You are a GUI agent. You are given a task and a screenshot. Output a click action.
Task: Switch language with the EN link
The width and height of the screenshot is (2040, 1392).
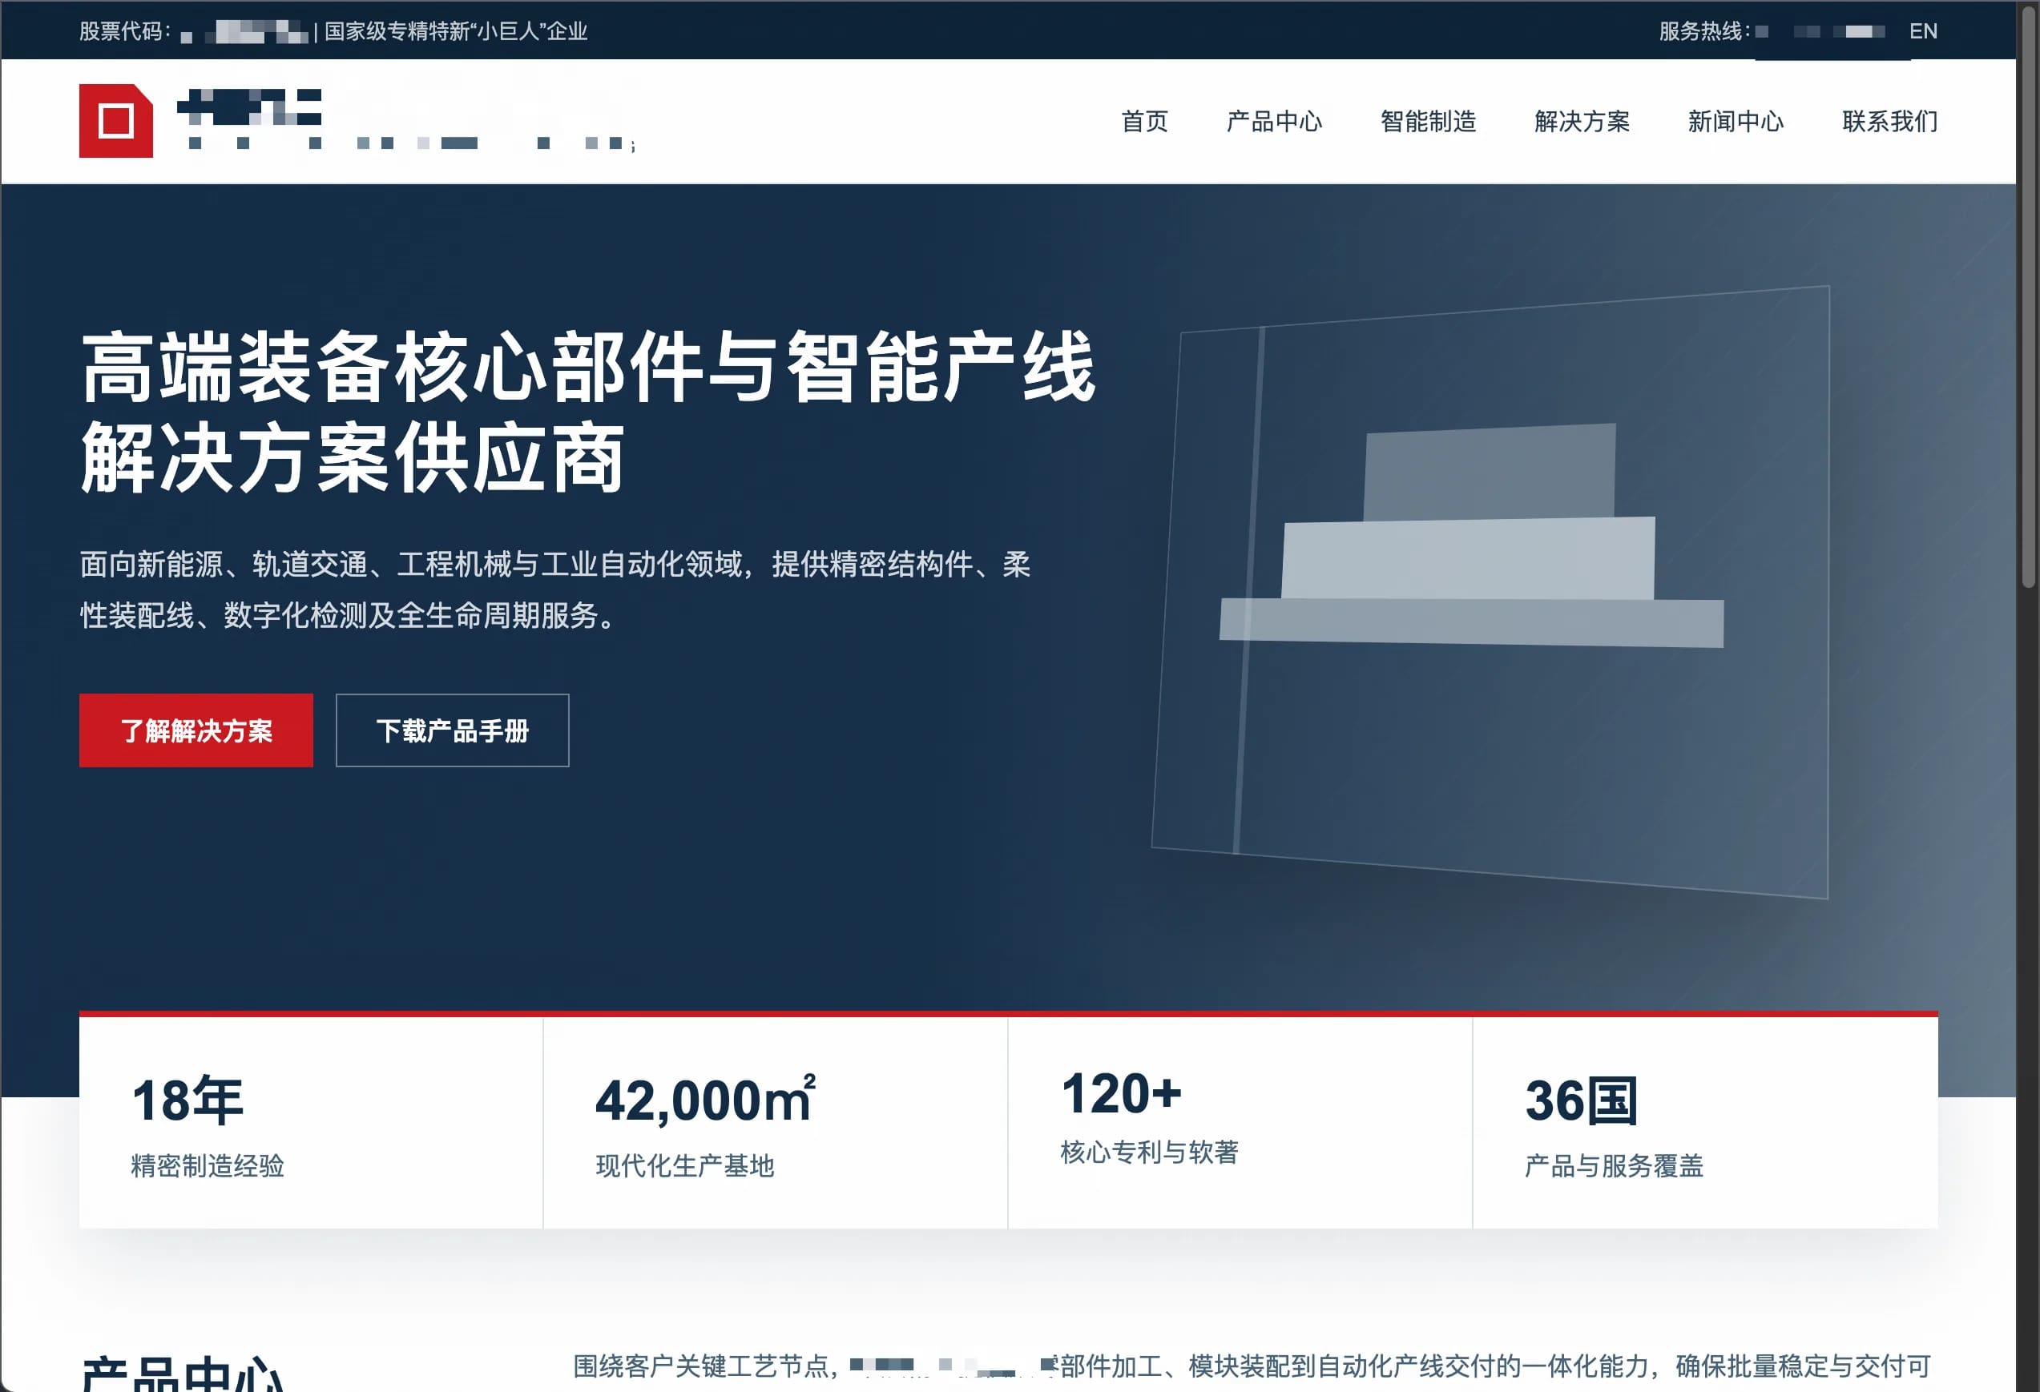(1923, 31)
